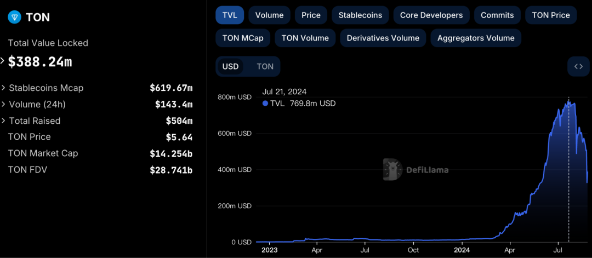Screen dimensions: 592x258
Task: Expand the Stablecoins Mcap row
Action: click(x=4, y=88)
